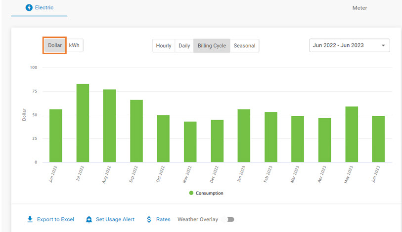Expand date range using the dropdown arrow
Image resolution: width=402 pixels, height=232 pixels.
(x=383, y=46)
